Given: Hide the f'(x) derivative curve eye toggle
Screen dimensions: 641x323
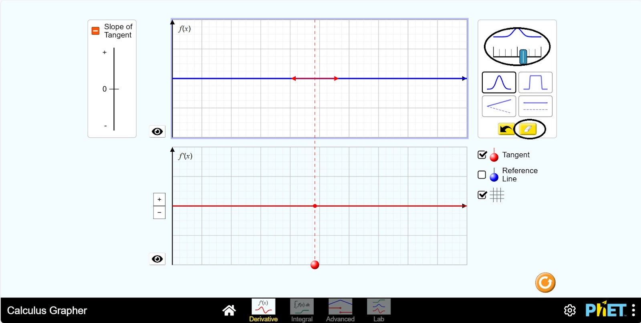Looking at the screenshot, I should 157,259.
